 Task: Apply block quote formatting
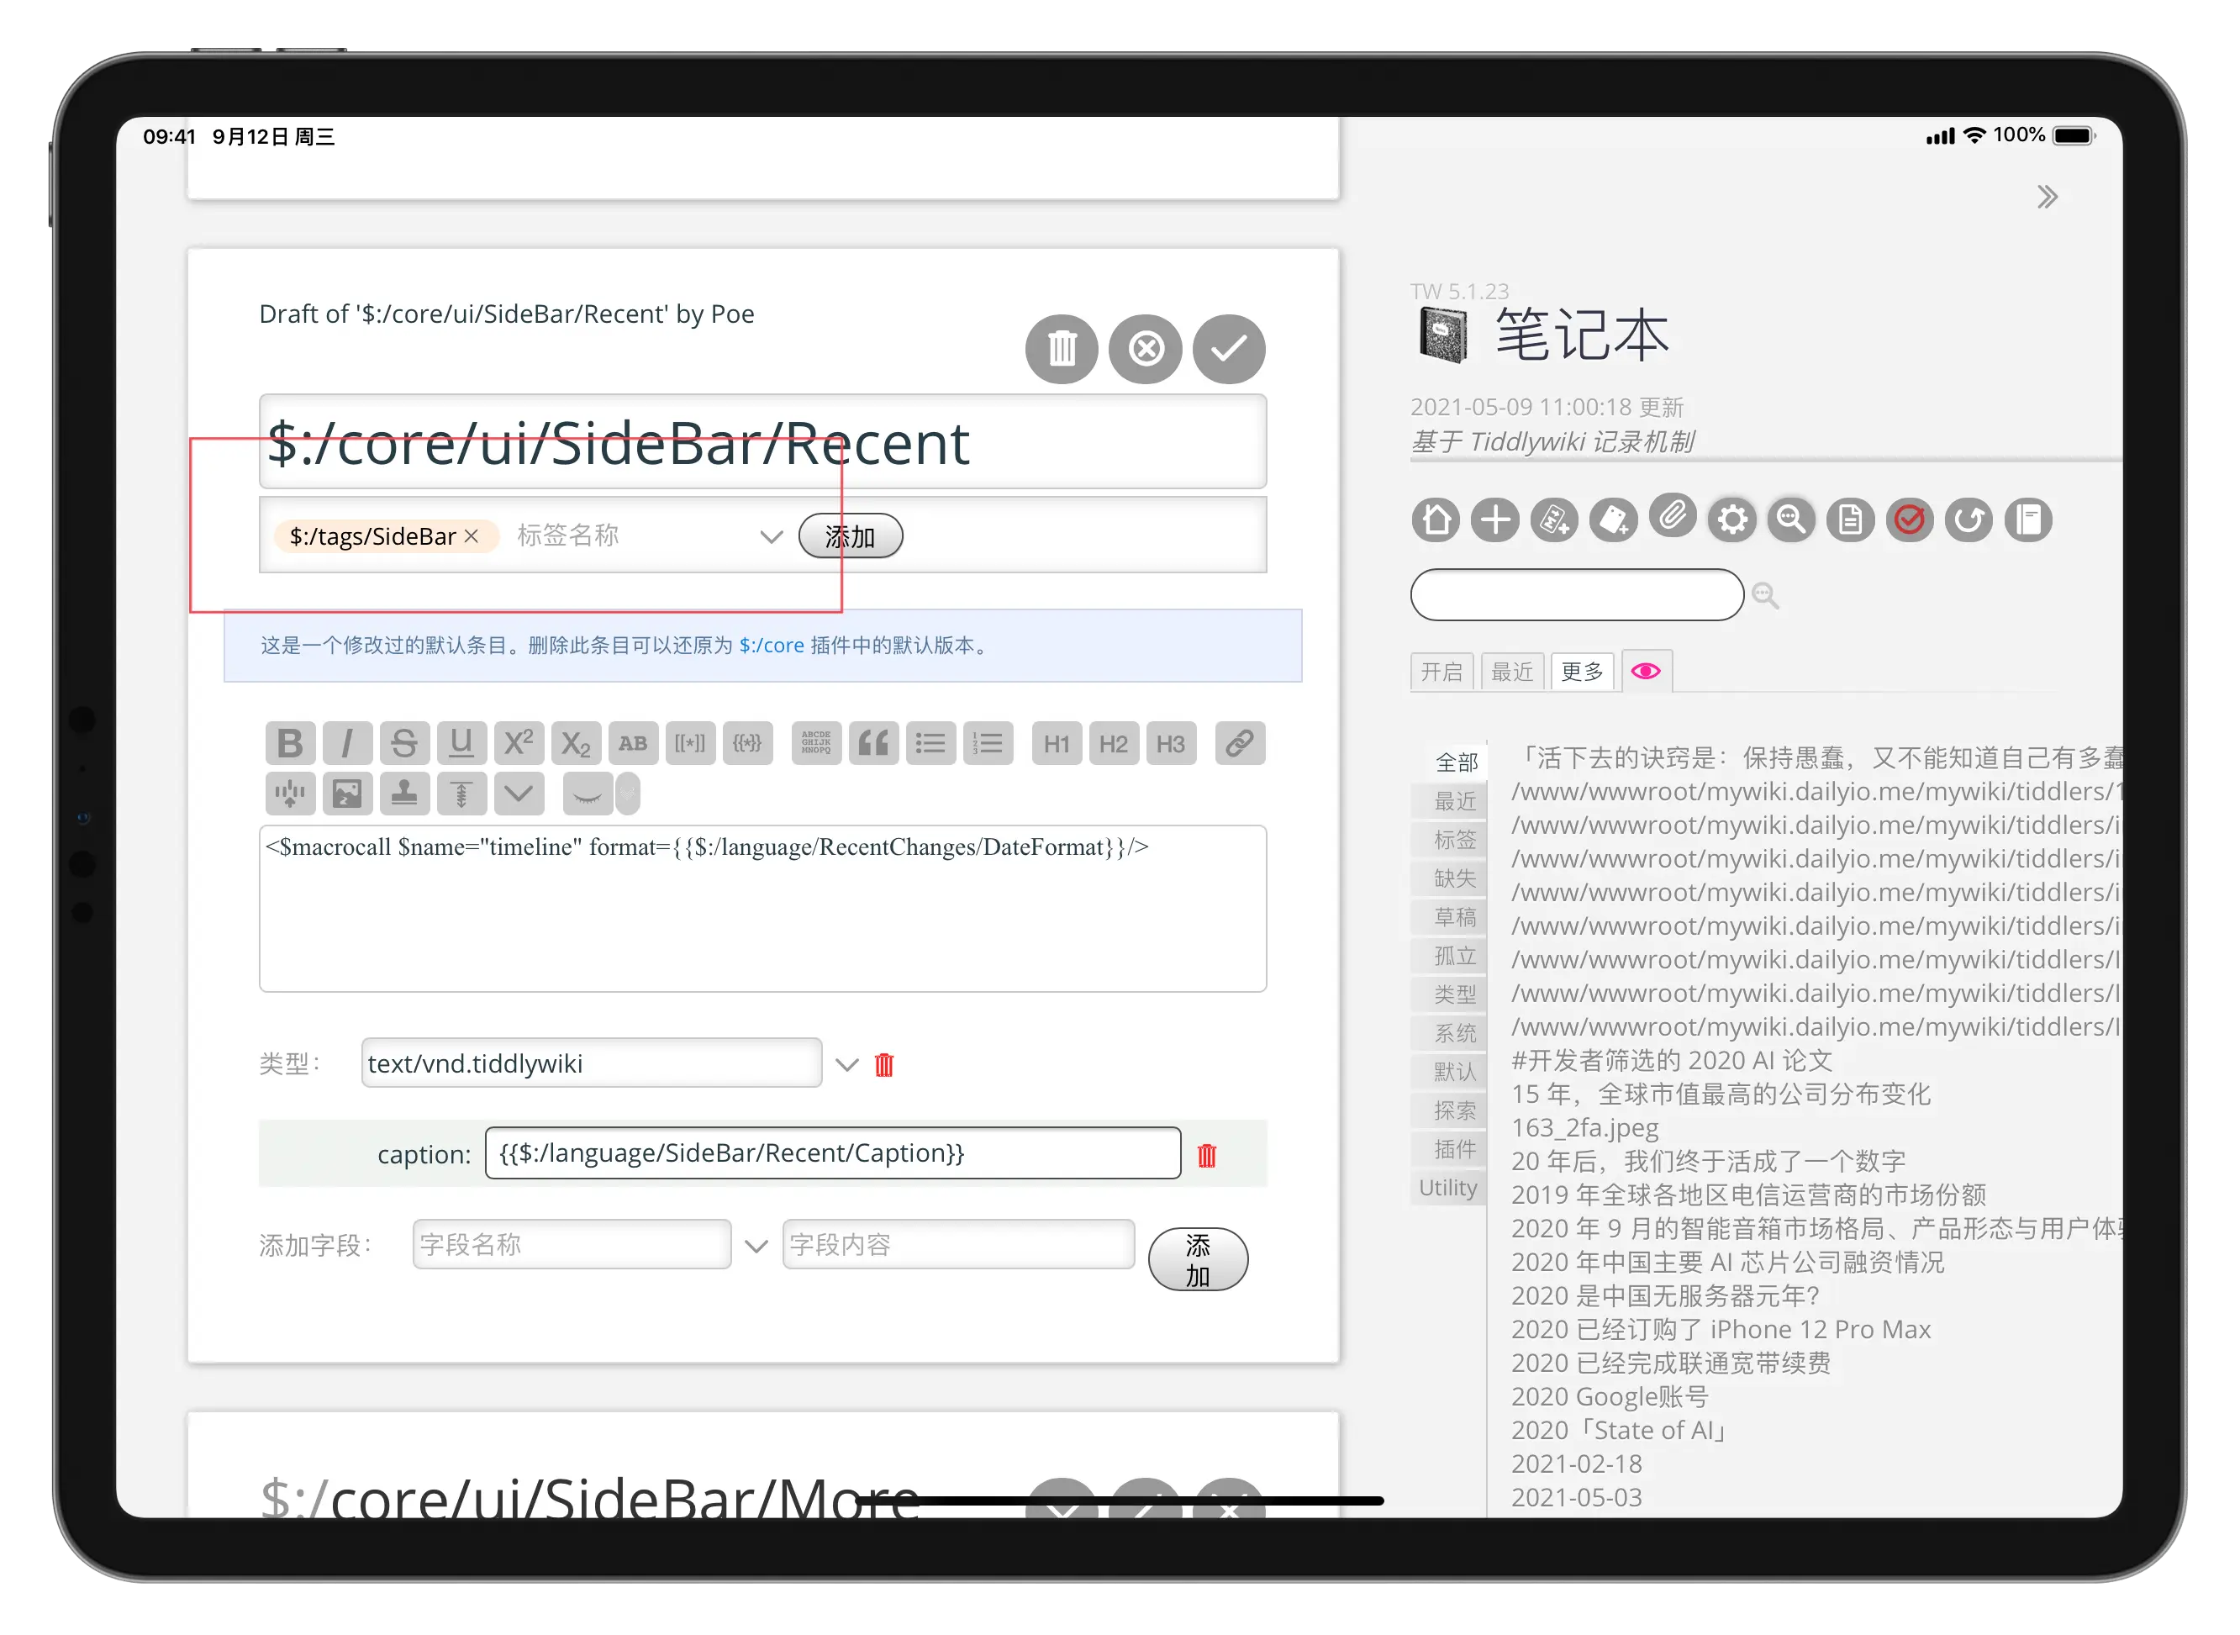click(873, 743)
